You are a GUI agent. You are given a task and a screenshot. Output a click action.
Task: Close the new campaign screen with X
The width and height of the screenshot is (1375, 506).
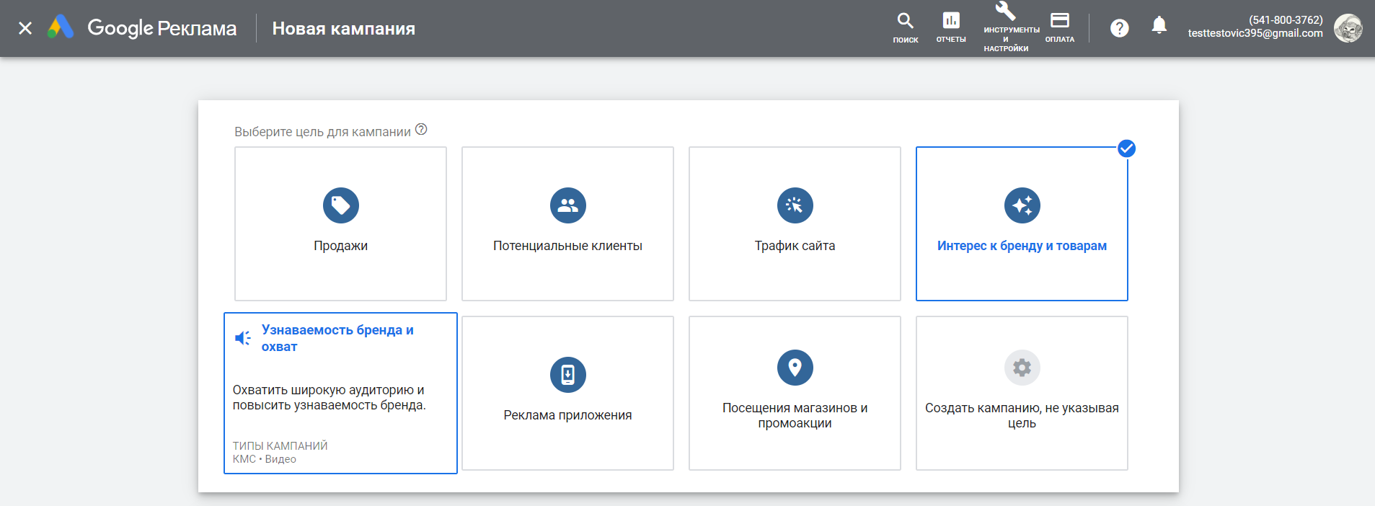(x=25, y=28)
